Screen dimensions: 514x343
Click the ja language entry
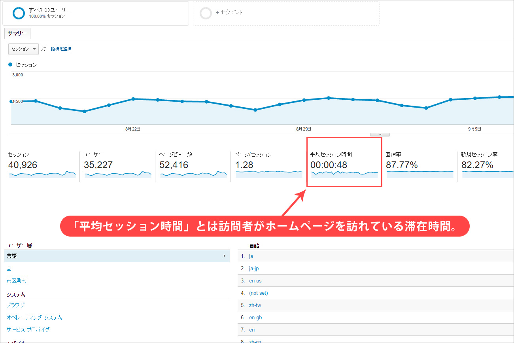(x=251, y=256)
